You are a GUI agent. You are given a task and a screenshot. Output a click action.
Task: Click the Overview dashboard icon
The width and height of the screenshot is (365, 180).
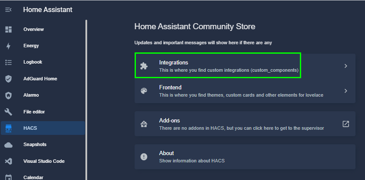pos(8,29)
